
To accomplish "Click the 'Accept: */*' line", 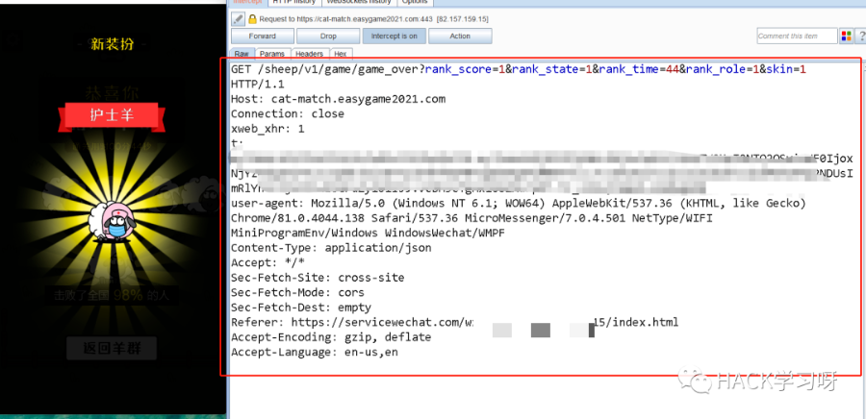I will [267, 263].
